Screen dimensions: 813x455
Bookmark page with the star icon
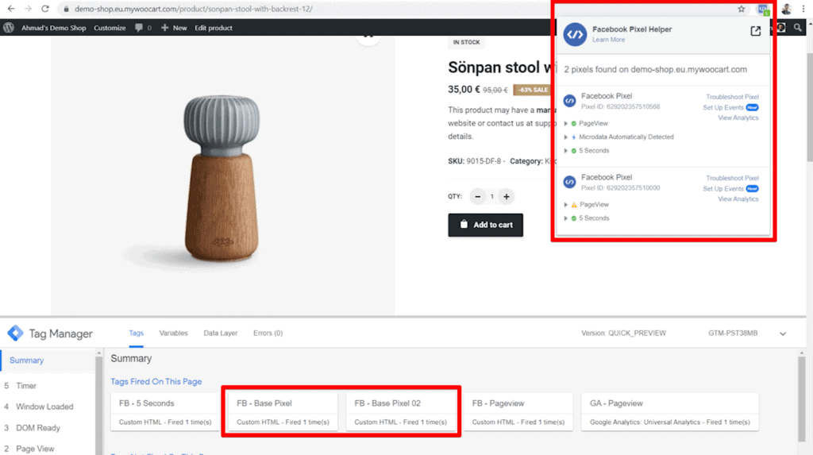tap(742, 9)
